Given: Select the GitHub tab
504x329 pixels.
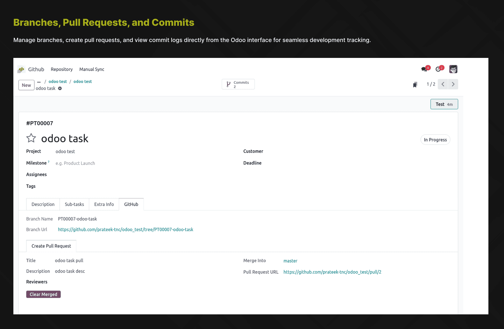Looking at the screenshot, I should 131,204.
